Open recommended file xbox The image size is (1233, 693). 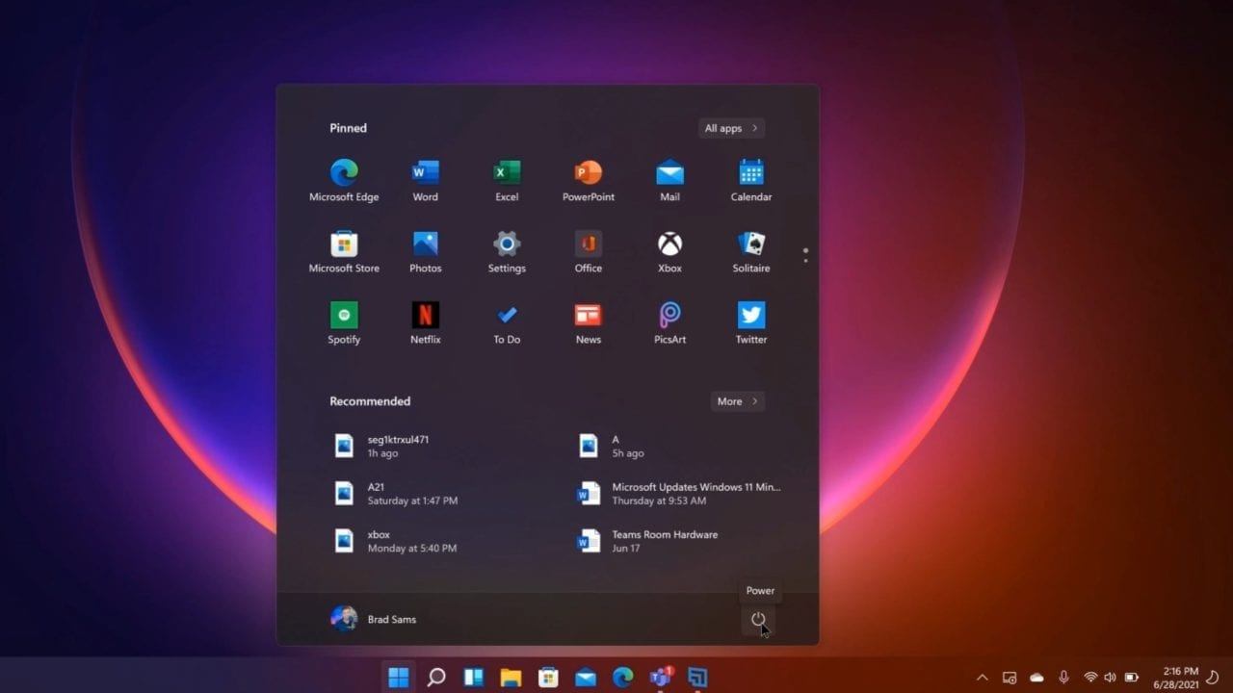tap(395, 541)
